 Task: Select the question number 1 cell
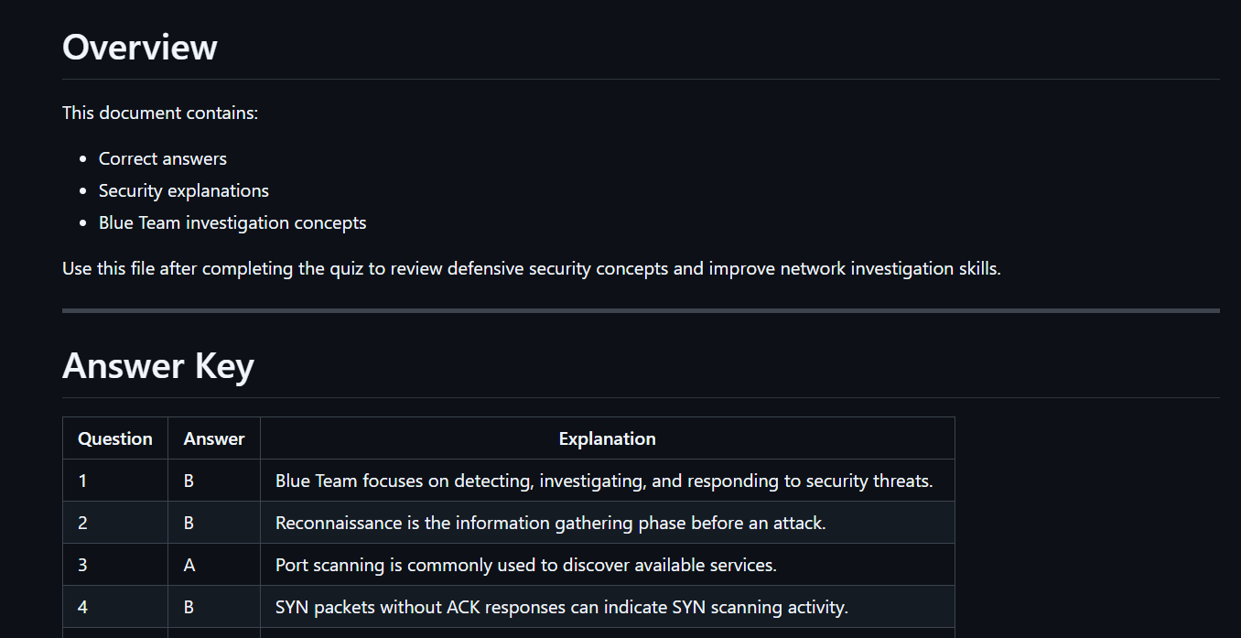(x=115, y=481)
